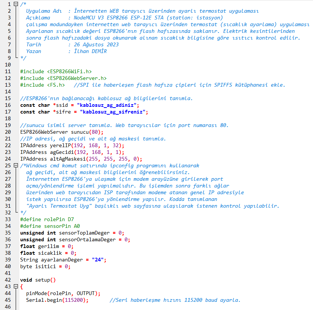Click line number 33 in the margin
Screen dimensions: 313x310
coord(7,219)
